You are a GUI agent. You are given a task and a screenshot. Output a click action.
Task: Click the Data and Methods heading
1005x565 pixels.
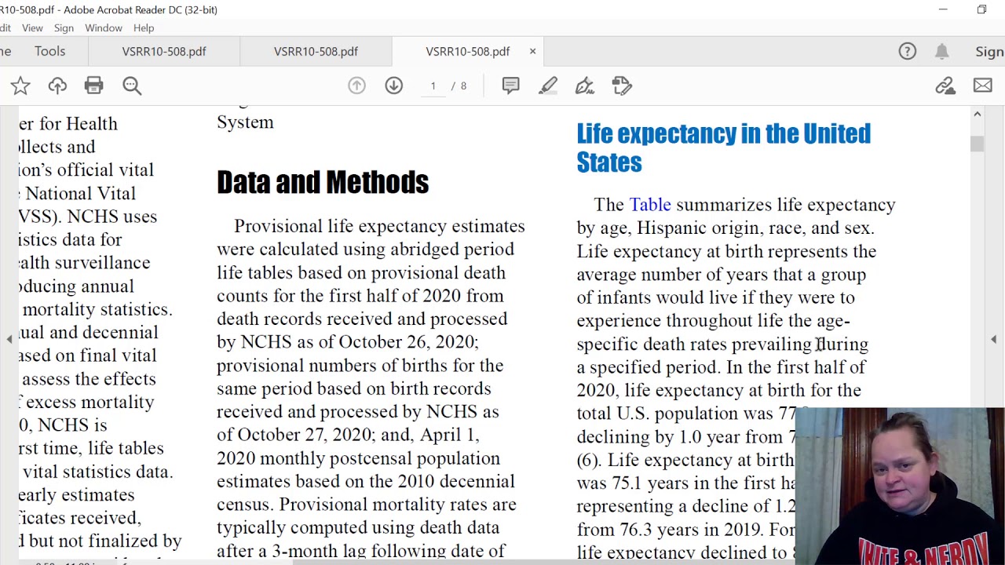point(323,182)
